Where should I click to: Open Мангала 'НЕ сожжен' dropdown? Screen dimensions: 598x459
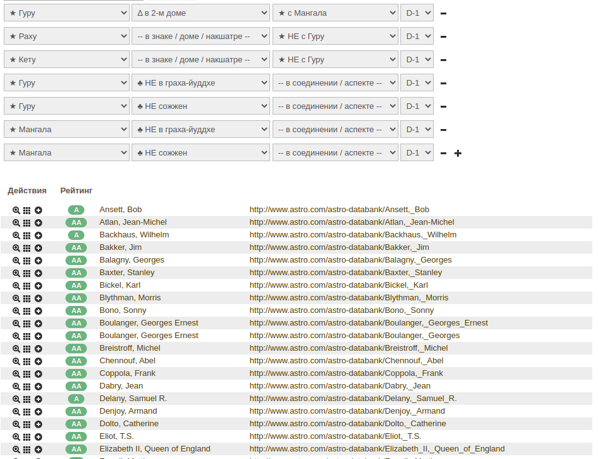click(x=201, y=152)
